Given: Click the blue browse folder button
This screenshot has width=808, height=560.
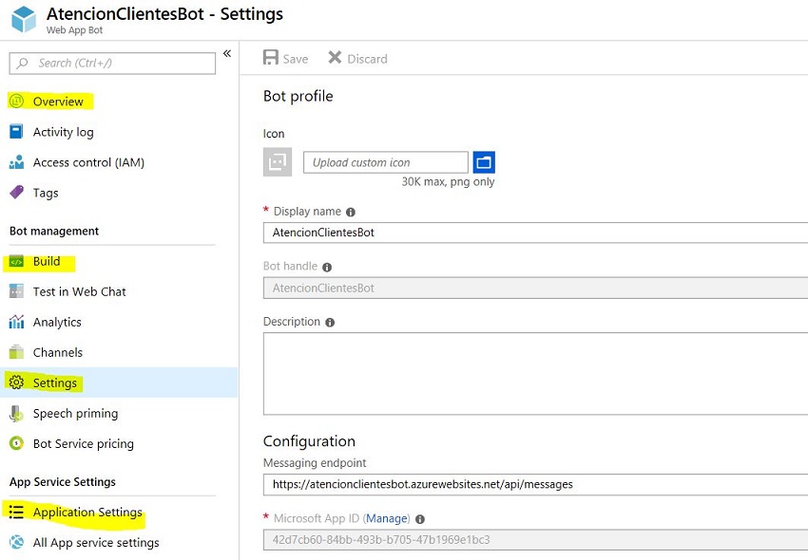Looking at the screenshot, I should (484, 162).
